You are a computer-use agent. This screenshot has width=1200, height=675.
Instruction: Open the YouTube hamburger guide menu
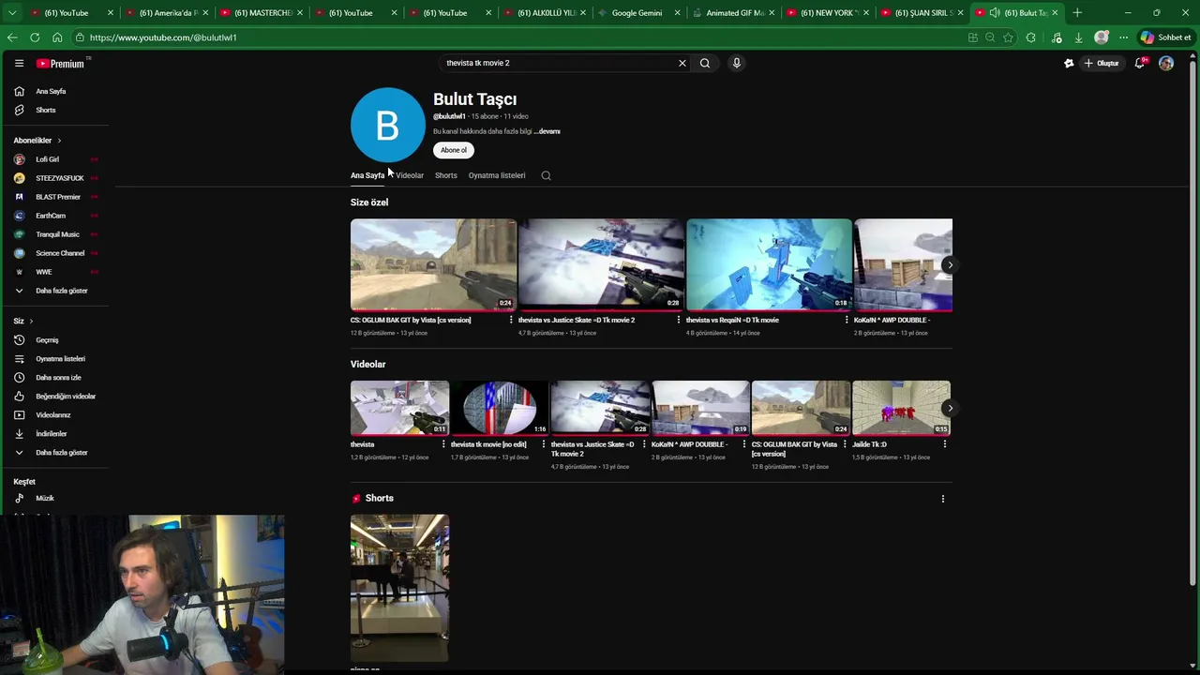(19, 63)
